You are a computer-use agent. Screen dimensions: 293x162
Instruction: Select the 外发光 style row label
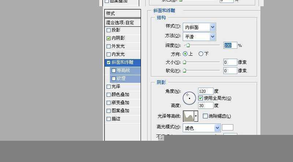118,46
